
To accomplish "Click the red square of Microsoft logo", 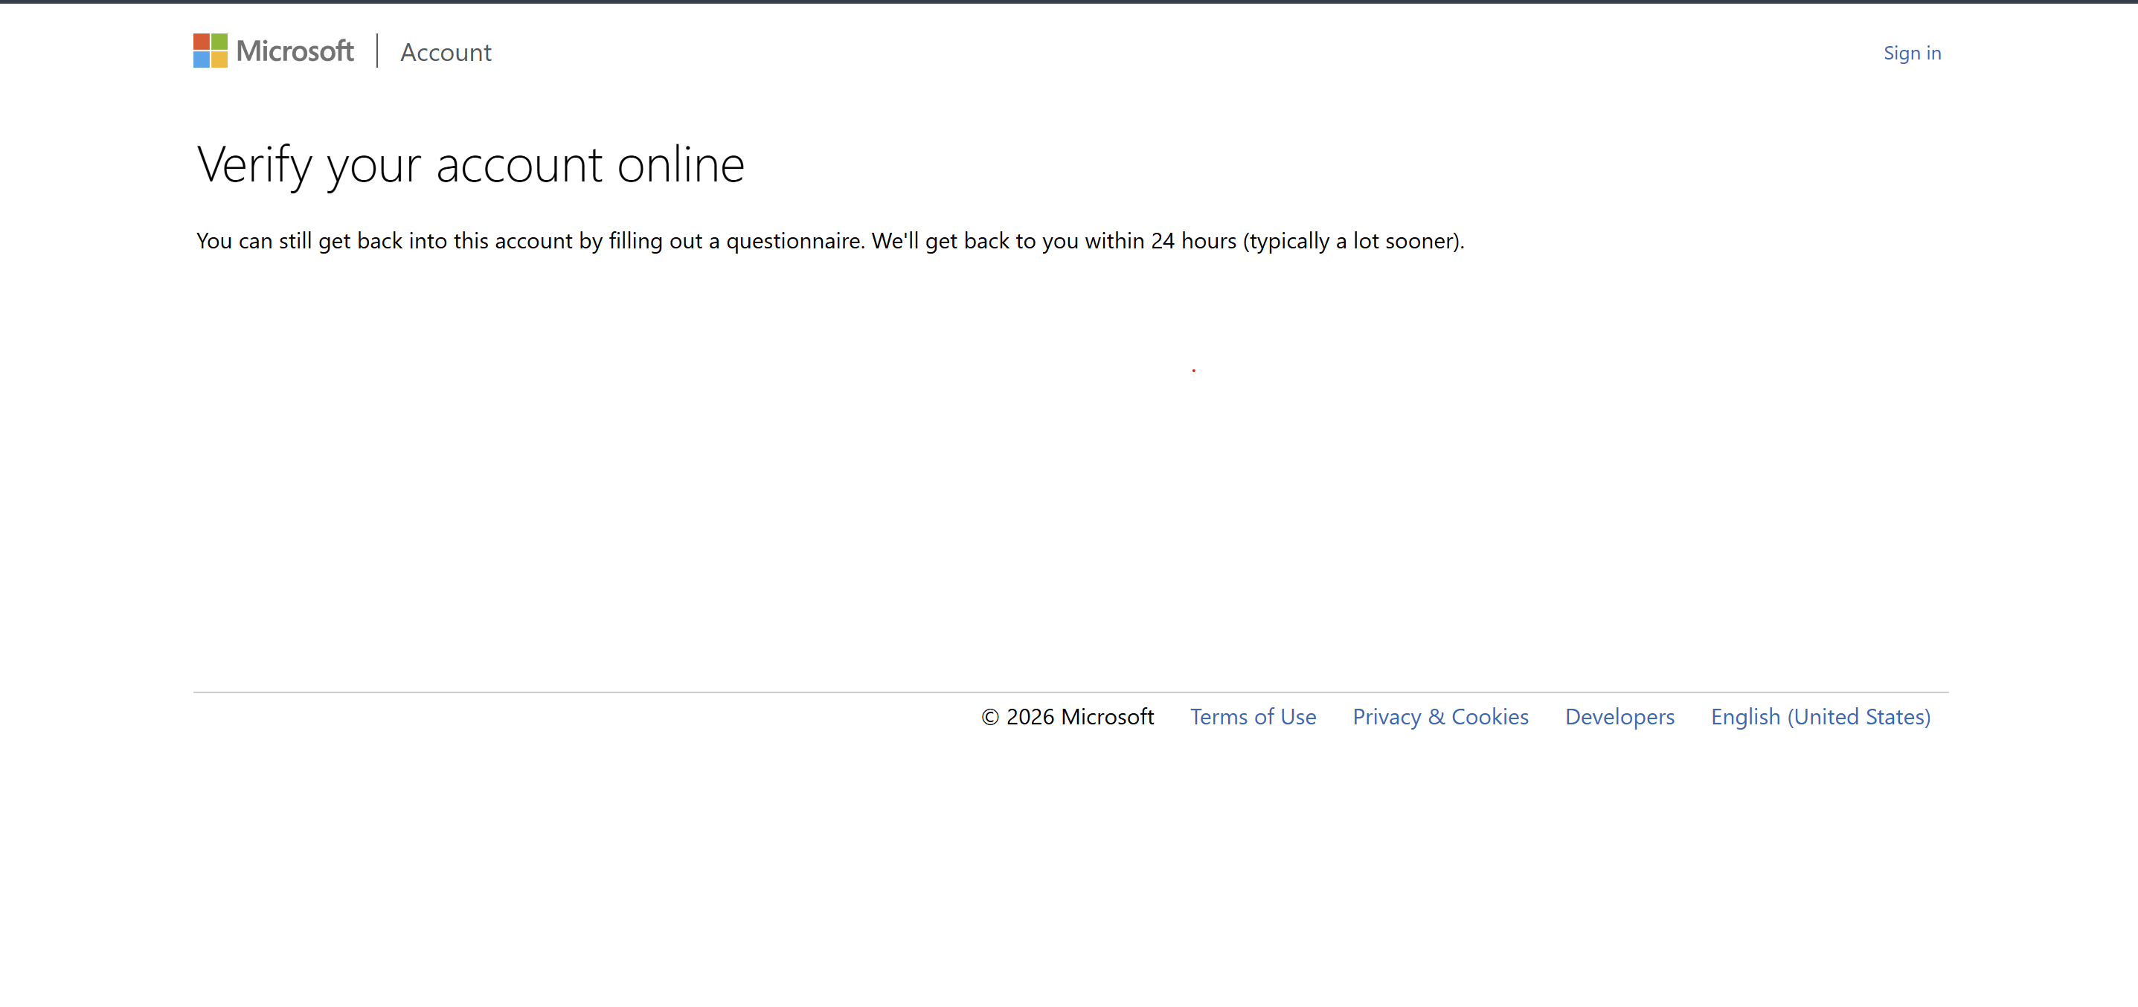I will click(201, 42).
